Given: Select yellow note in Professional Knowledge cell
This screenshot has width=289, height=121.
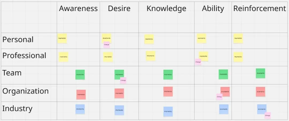Looking at the screenshot, I should coord(151,56).
